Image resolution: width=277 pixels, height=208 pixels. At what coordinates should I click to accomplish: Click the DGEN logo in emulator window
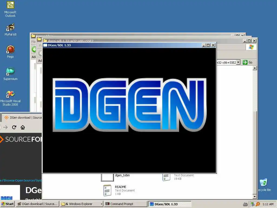click(130, 105)
